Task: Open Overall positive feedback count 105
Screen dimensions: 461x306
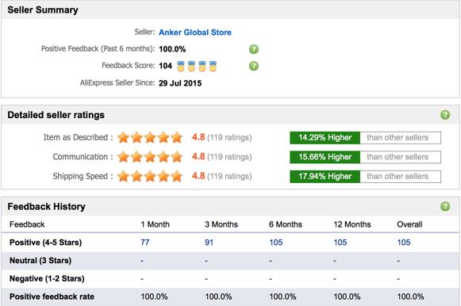Action: point(404,243)
